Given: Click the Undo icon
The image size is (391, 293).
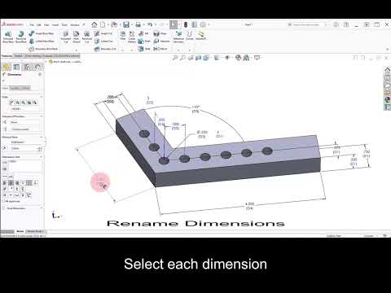Looking at the screenshot, I should [x=150, y=24].
